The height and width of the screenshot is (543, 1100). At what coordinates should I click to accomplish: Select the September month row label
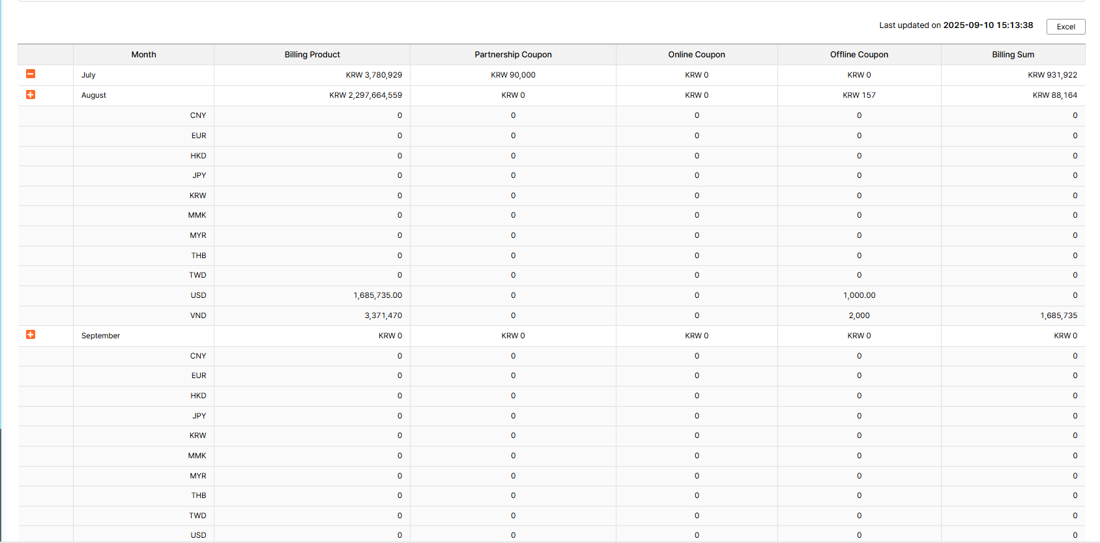tap(100, 336)
